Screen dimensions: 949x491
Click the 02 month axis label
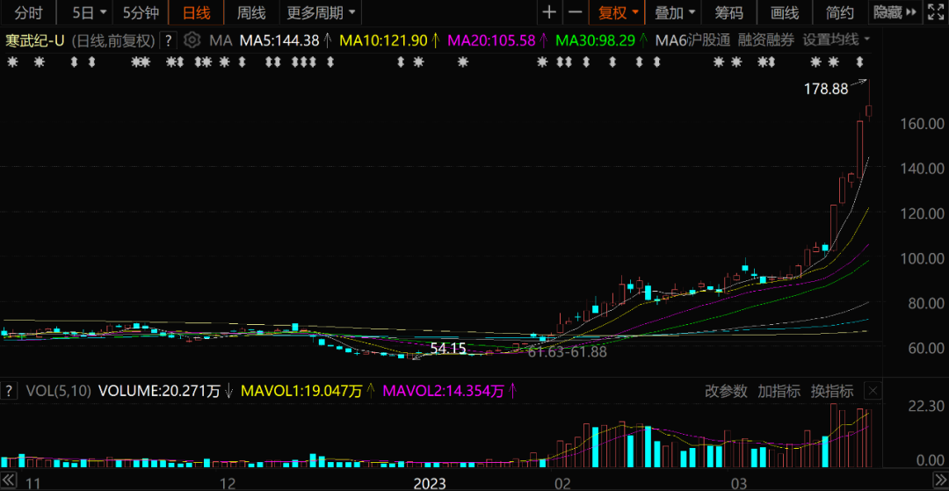[x=563, y=484]
